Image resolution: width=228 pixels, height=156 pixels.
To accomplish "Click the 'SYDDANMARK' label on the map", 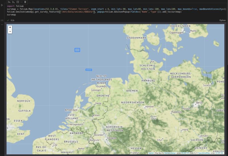I will coord(137,38).
